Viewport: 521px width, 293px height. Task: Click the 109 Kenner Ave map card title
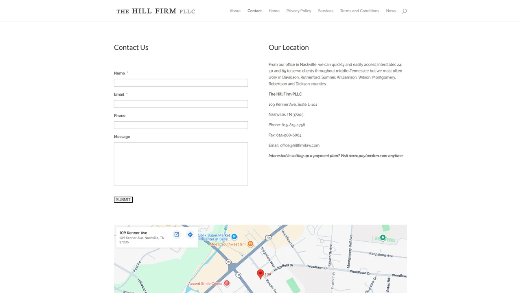click(x=133, y=233)
